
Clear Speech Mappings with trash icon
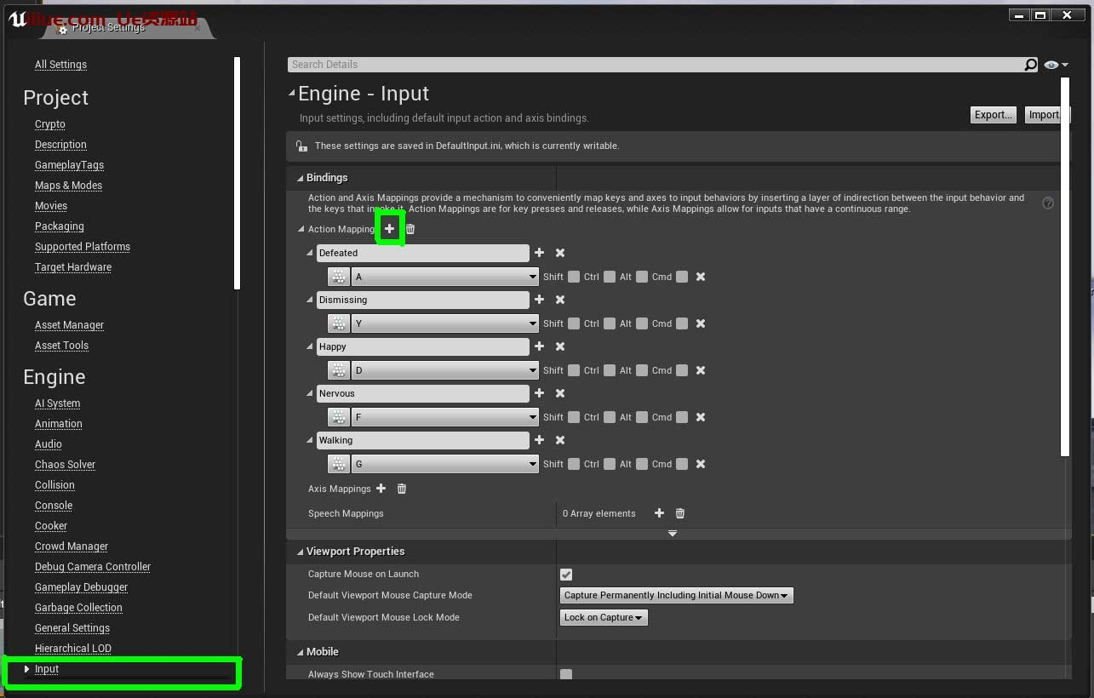tap(680, 513)
